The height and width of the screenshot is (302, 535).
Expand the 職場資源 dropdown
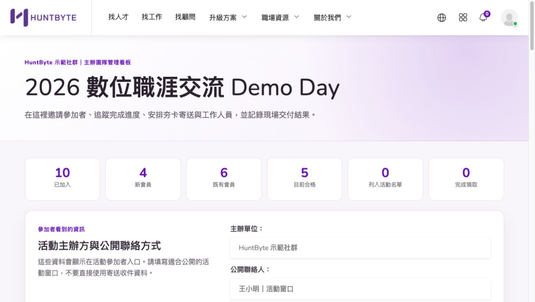pyautogui.click(x=280, y=17)
